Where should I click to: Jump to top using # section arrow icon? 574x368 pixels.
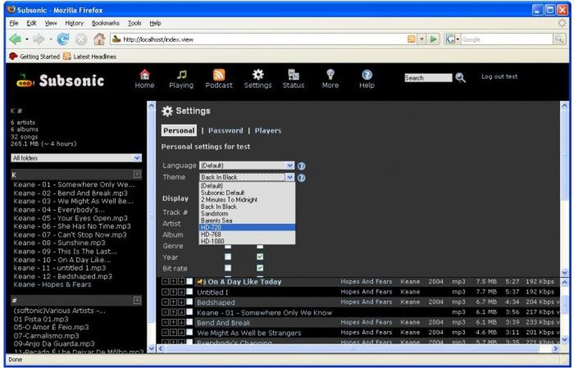click(x=137, y=300)
